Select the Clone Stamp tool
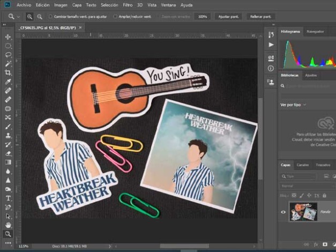The height and width of the screenshot is (252, 336). (x=8, y=135)
